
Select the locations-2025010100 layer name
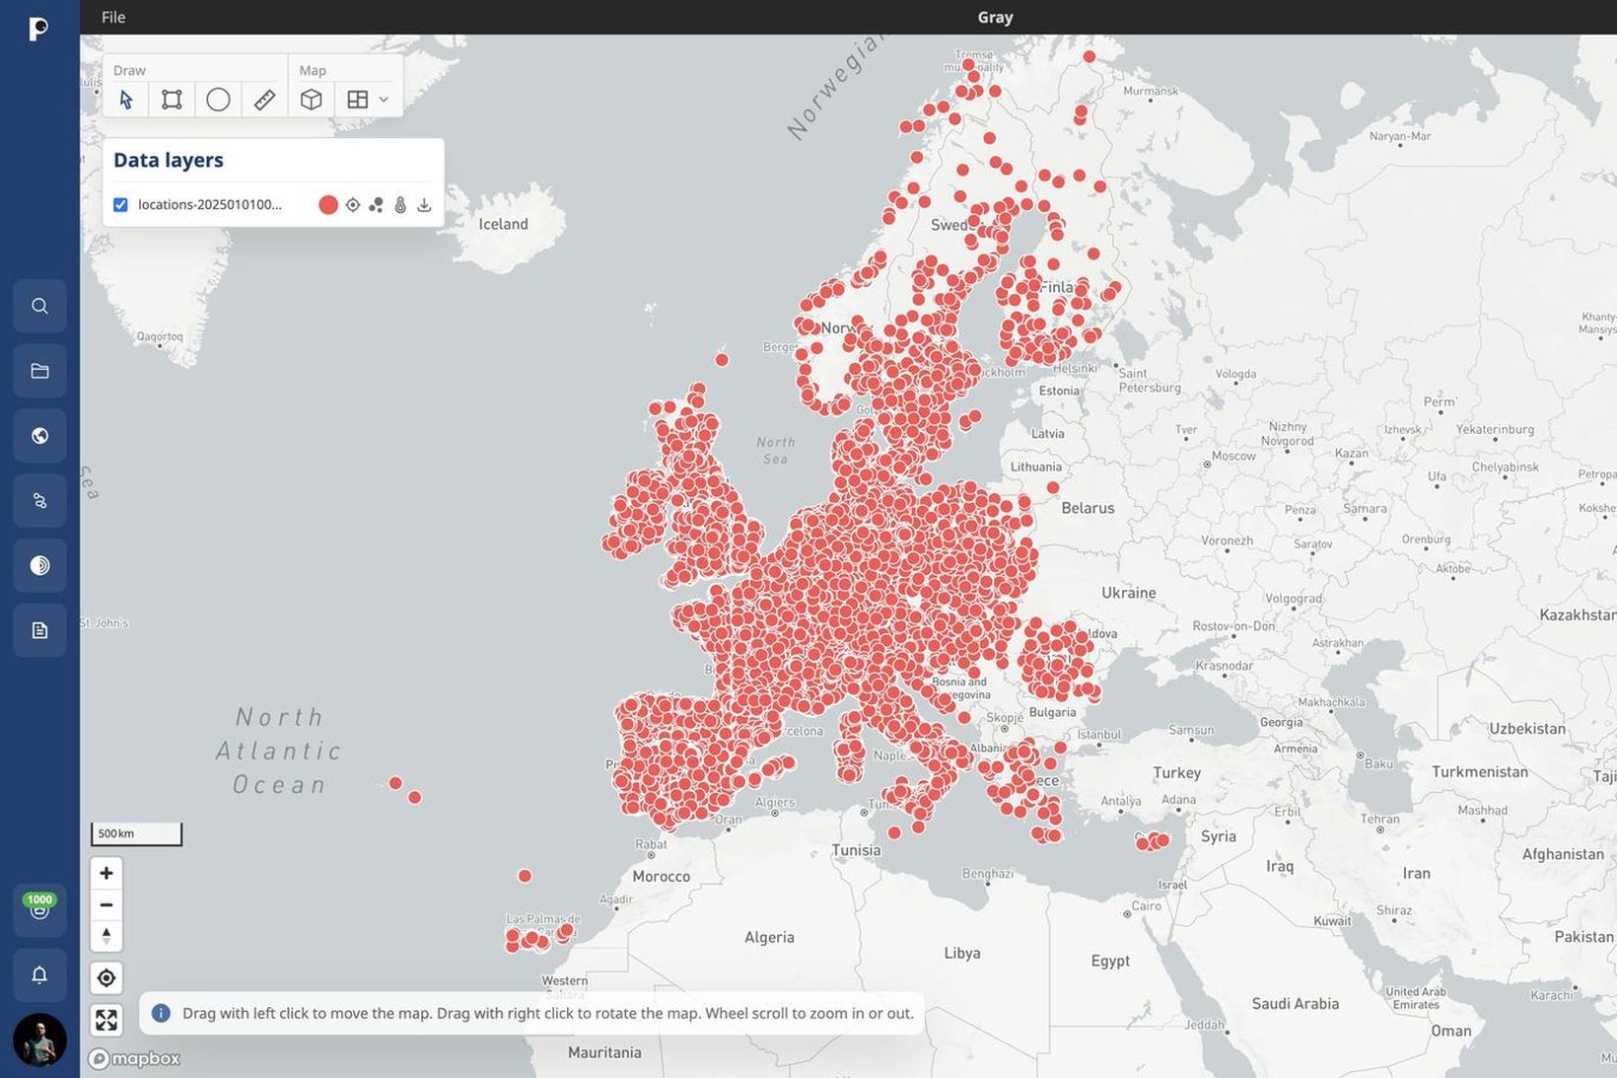point(210,205)
